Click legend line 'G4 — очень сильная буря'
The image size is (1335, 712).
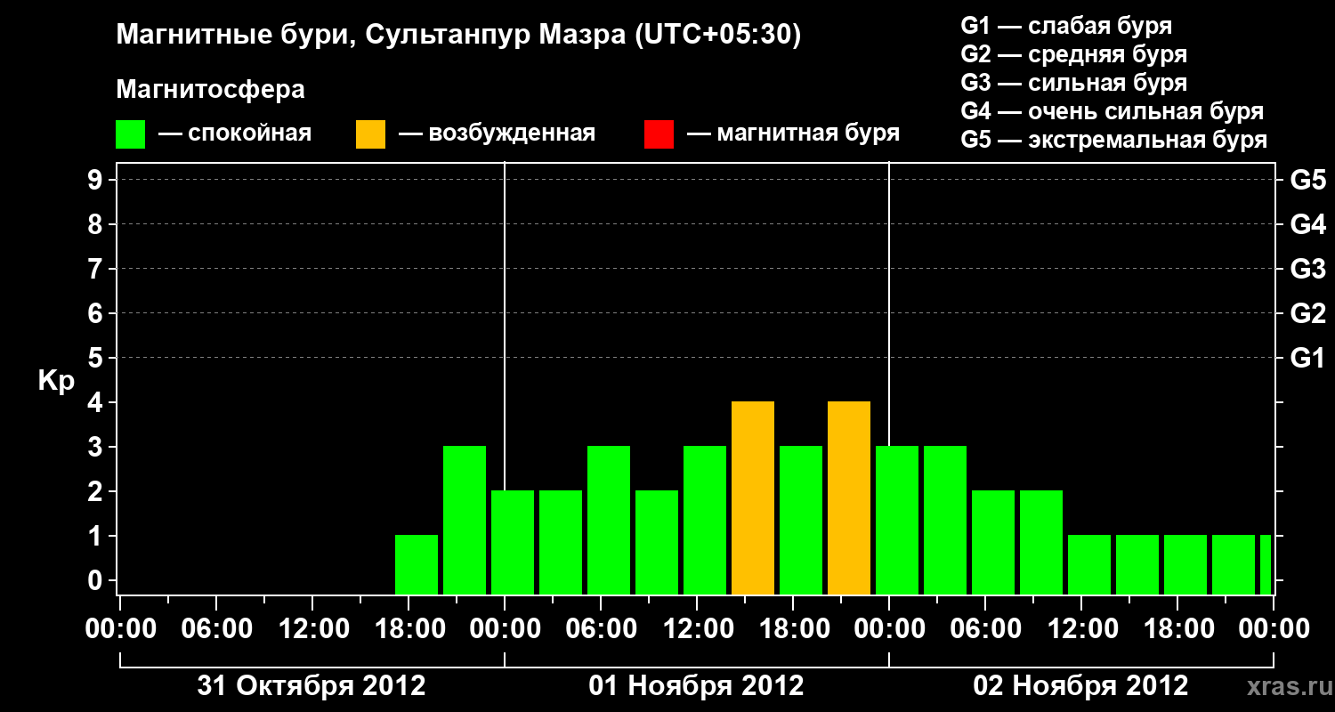click(1112, 111)
